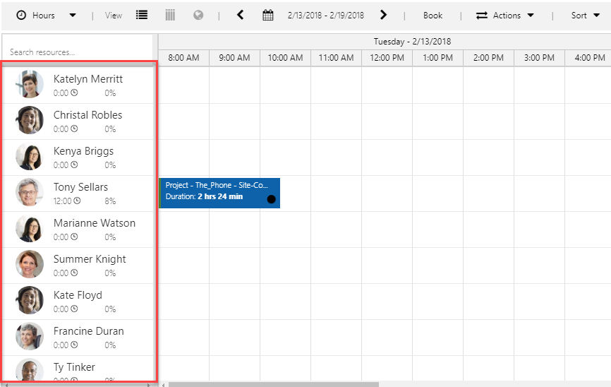Open the map globe view

[x=198, y=15]
